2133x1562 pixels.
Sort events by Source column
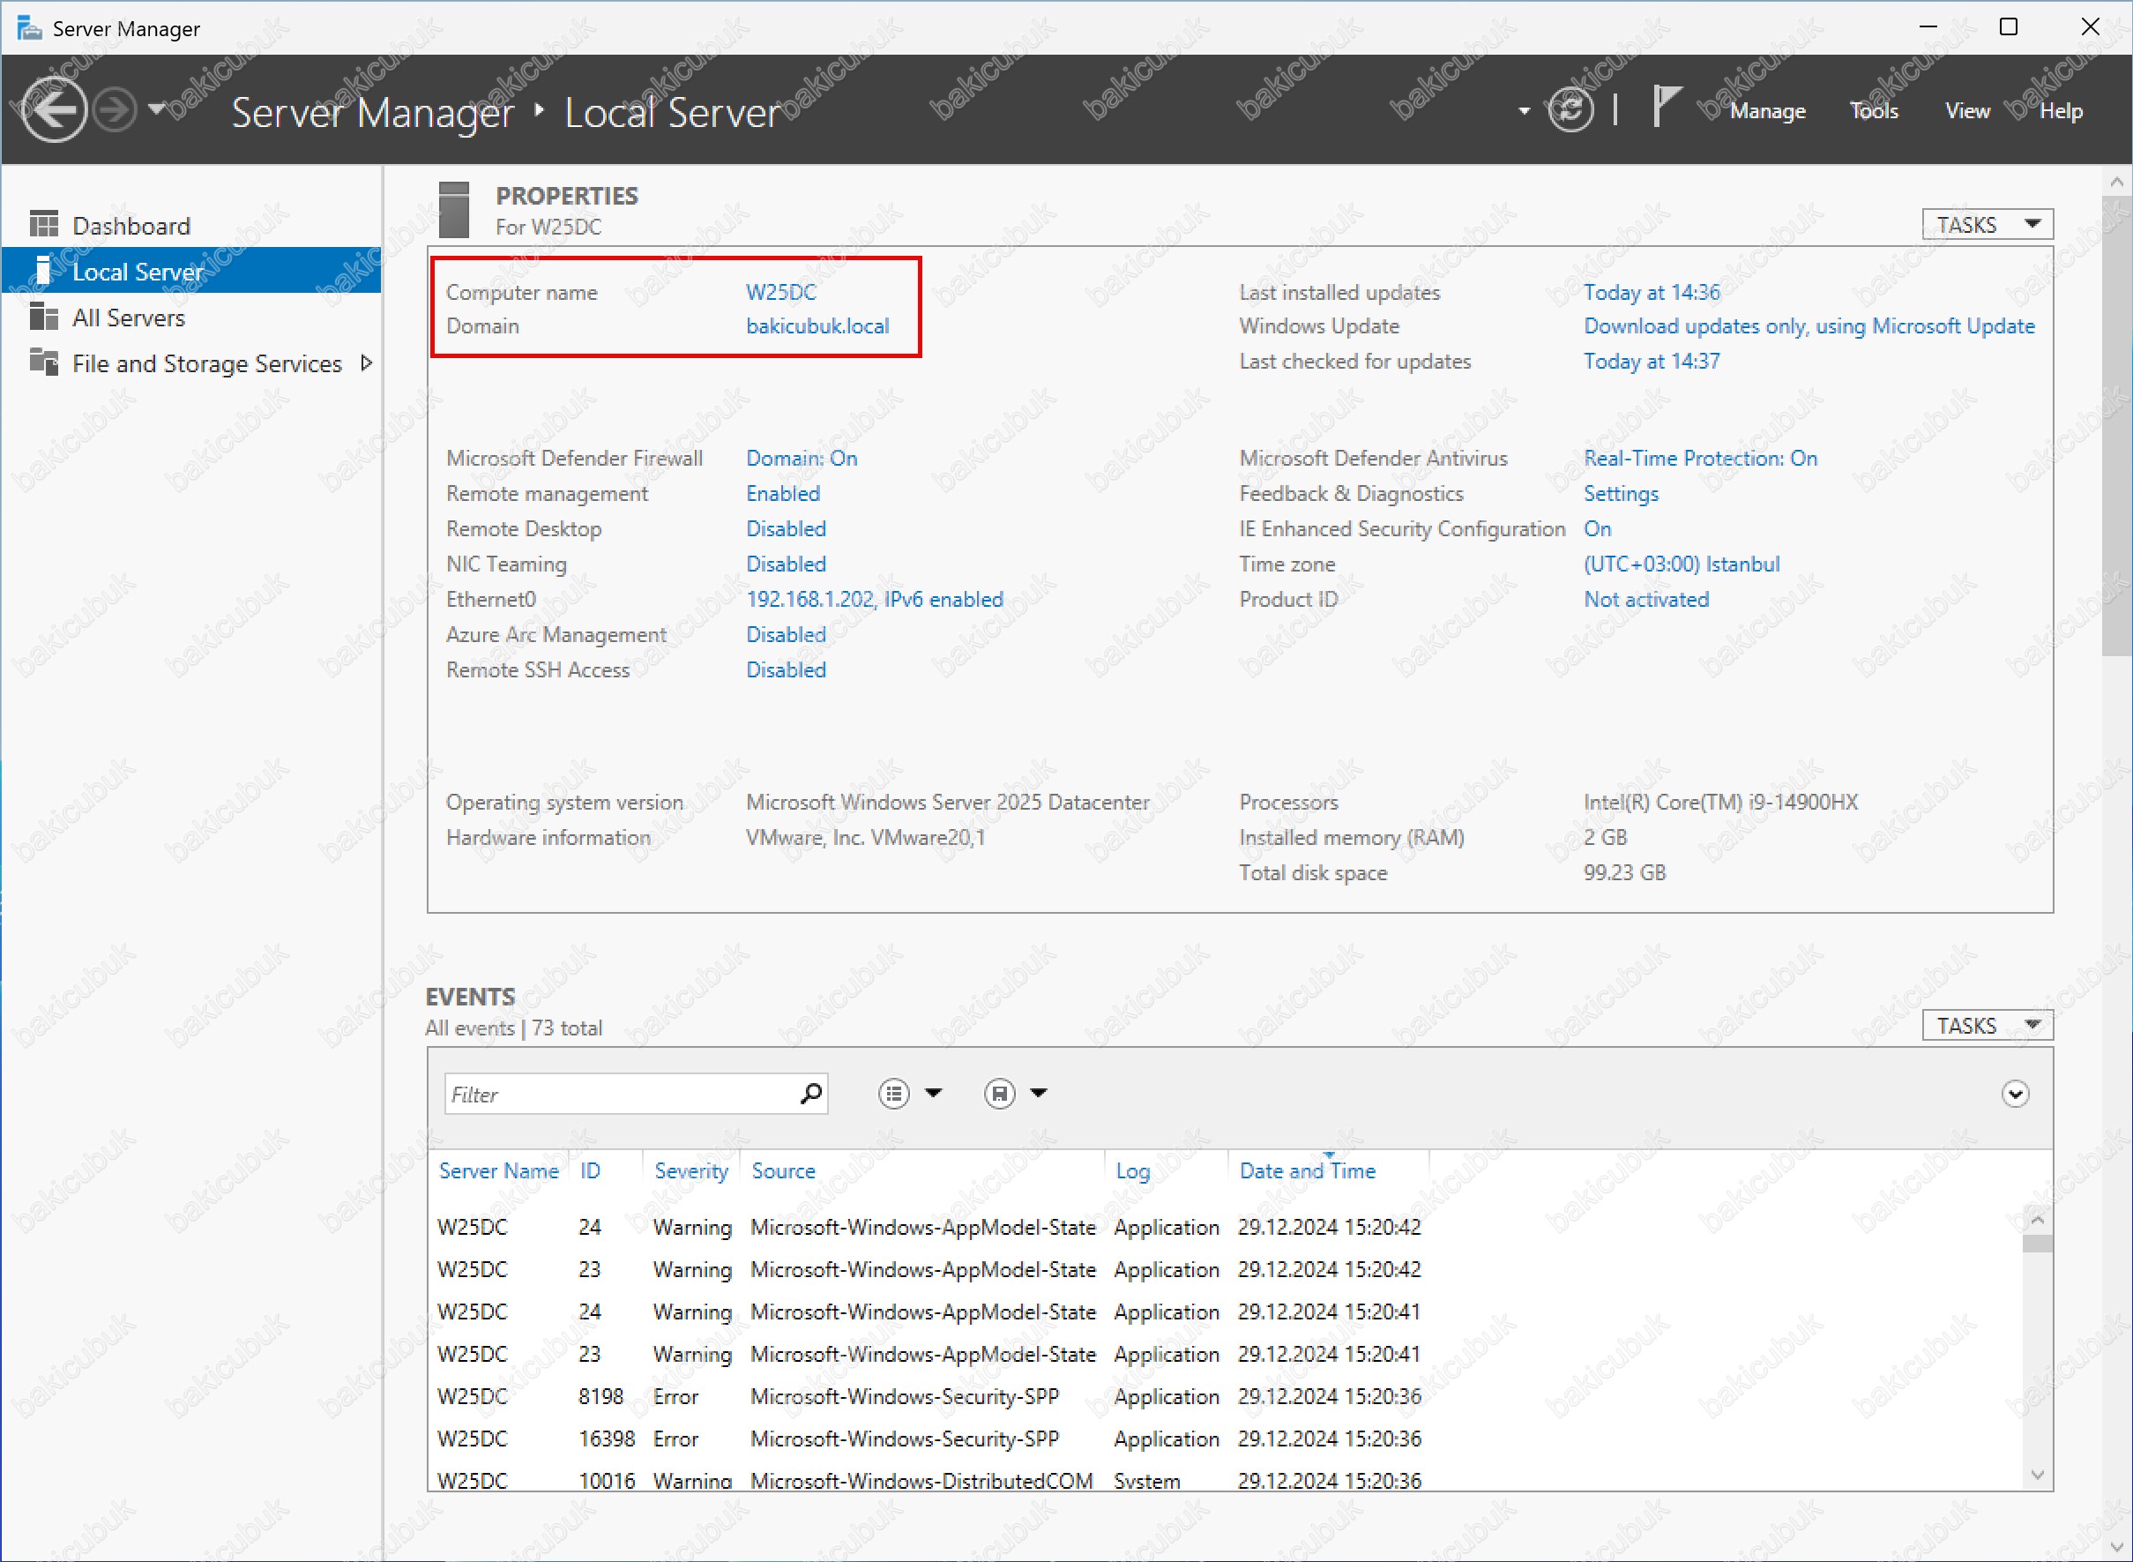[784, 1170]
